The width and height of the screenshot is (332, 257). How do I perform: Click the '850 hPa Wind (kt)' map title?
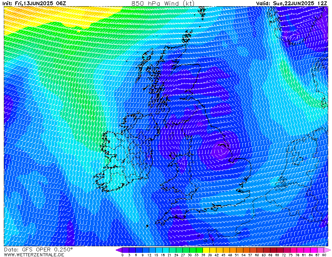pos(163,3)
